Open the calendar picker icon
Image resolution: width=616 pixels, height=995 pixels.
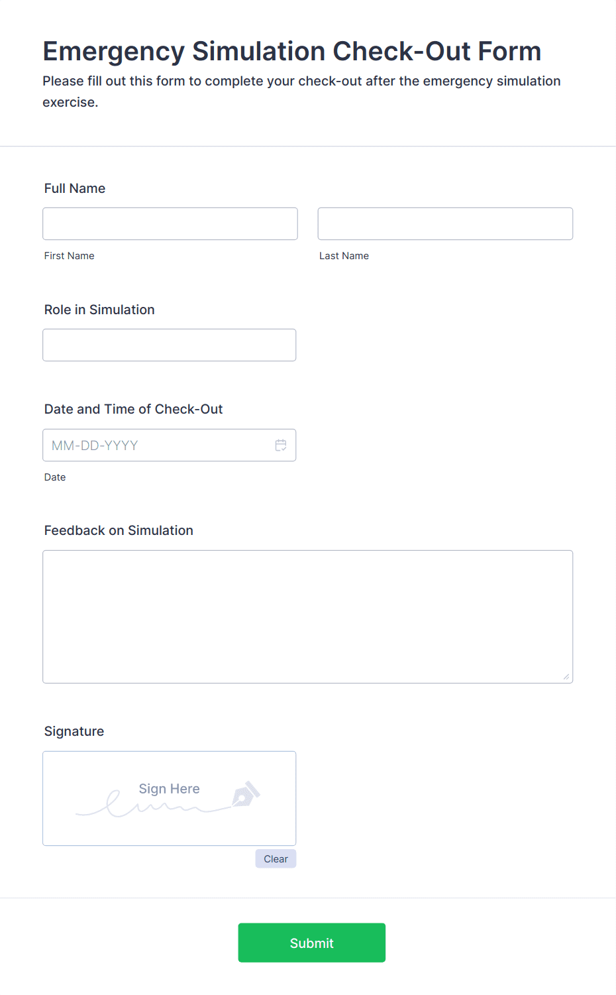coord(281,445)
